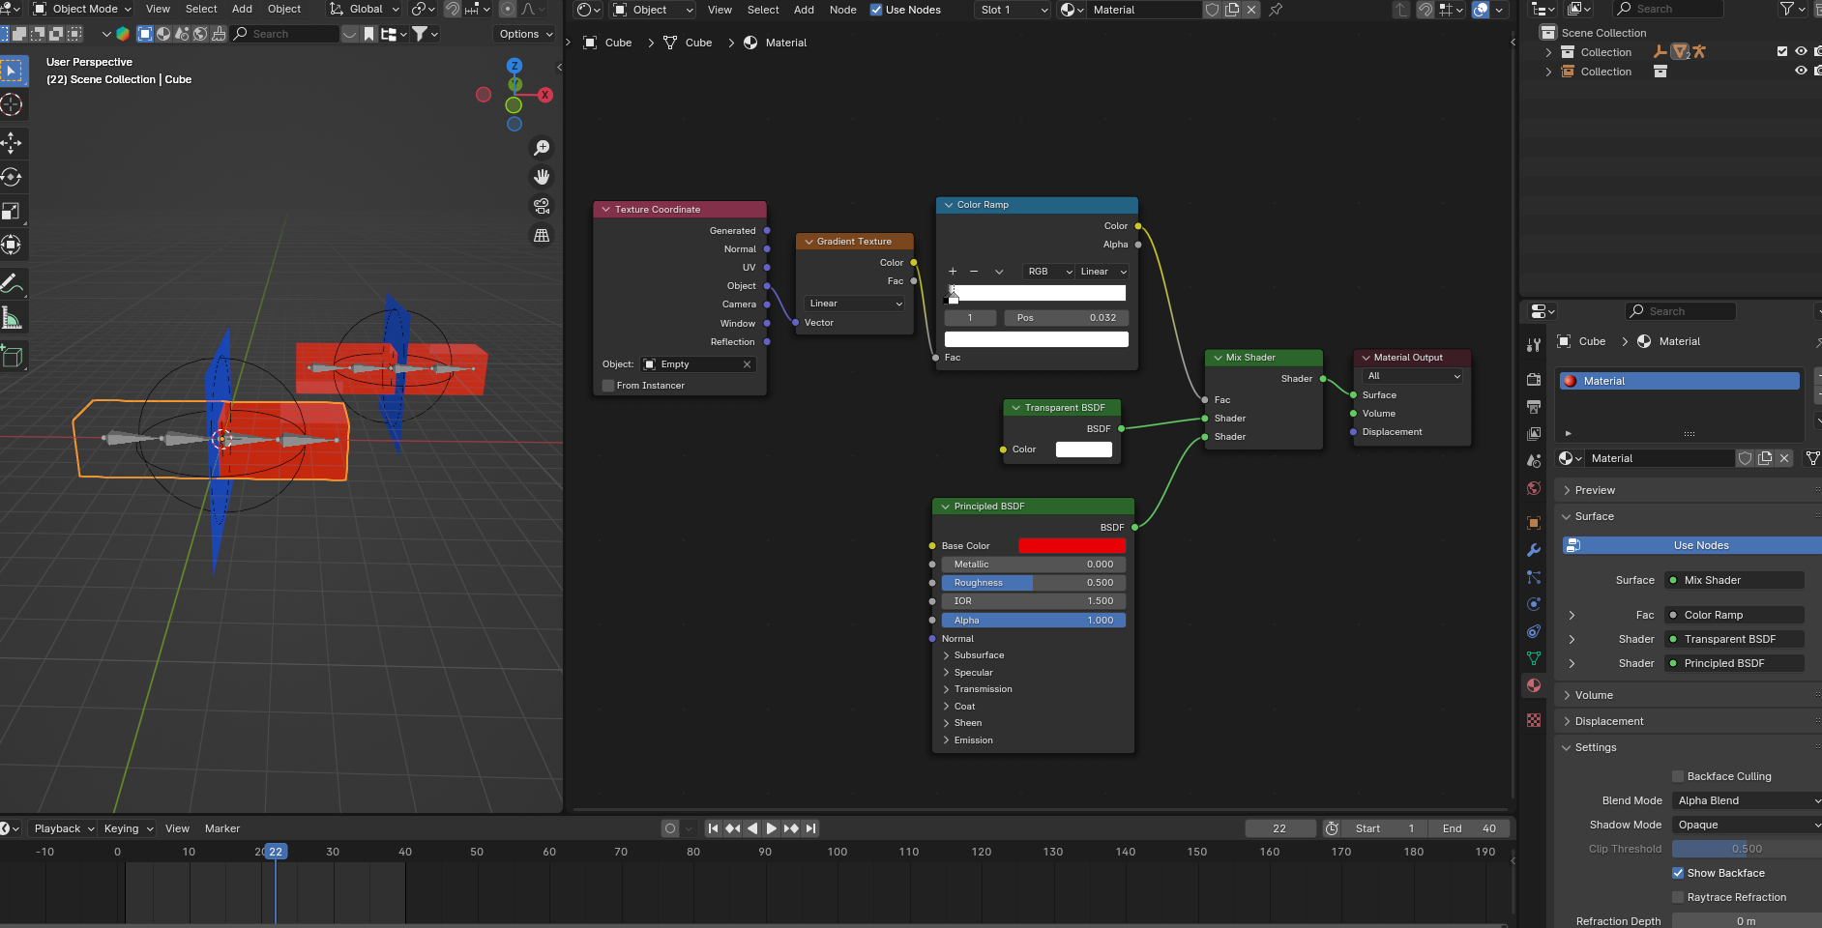The image size is (1822, 928).
Task: Select the Annotate pencil tool
Action: pos(12,283)
